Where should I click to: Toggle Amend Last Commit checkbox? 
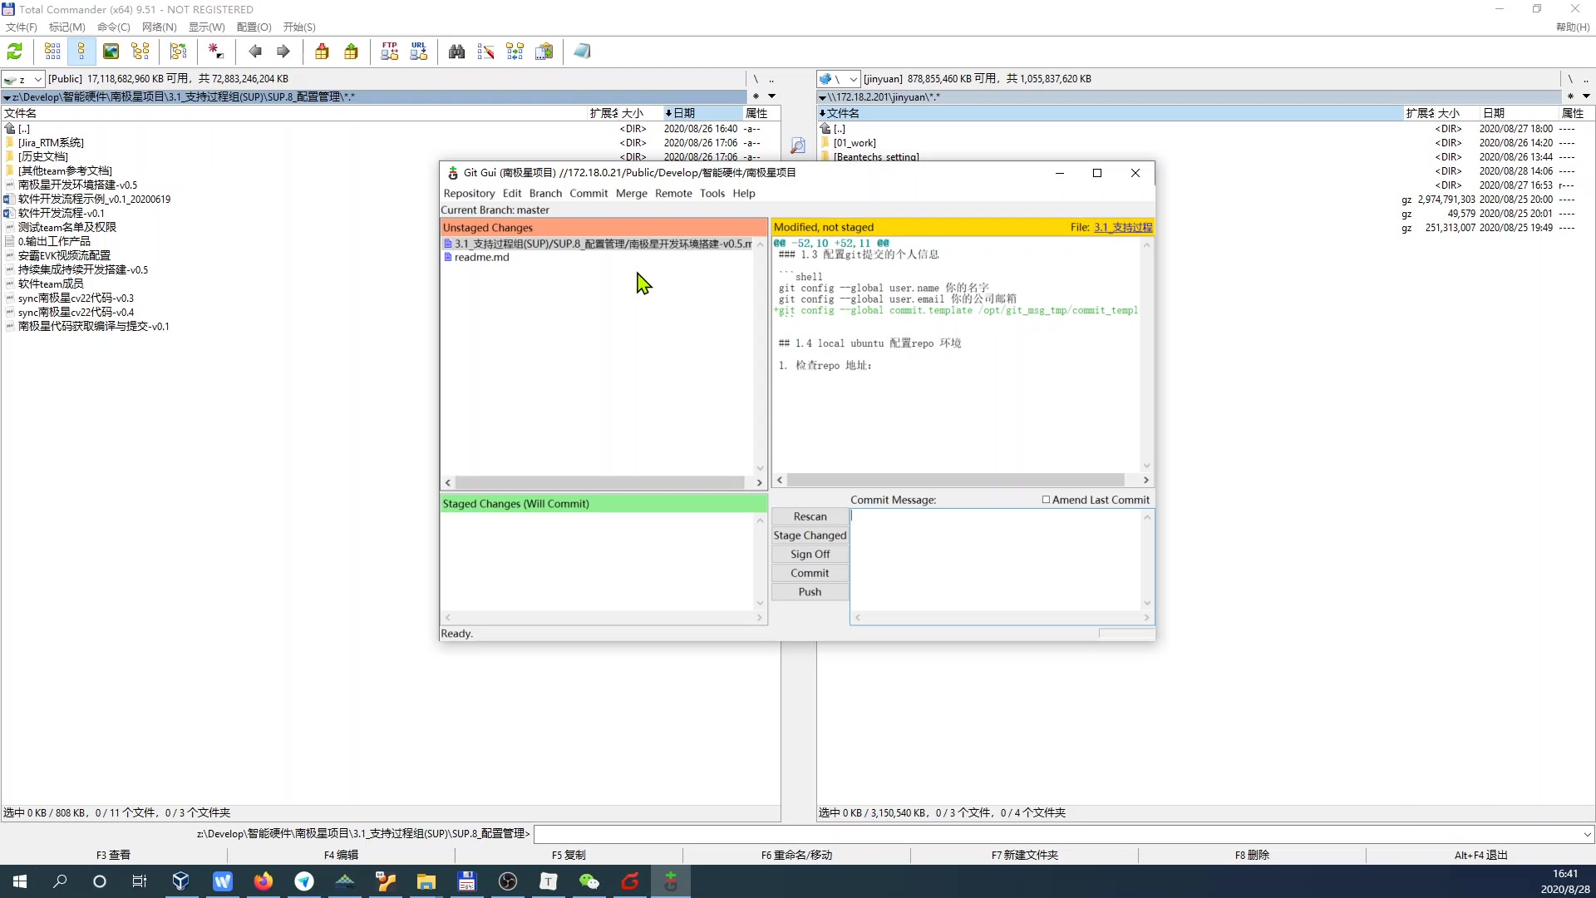point(1048,499)
